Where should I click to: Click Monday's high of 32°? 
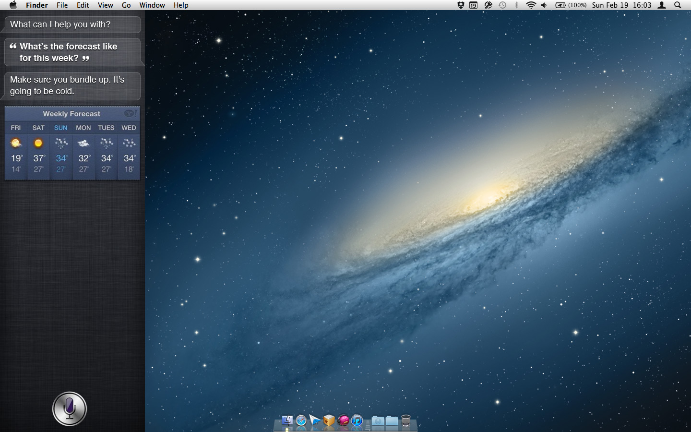(x=84, y=158)
